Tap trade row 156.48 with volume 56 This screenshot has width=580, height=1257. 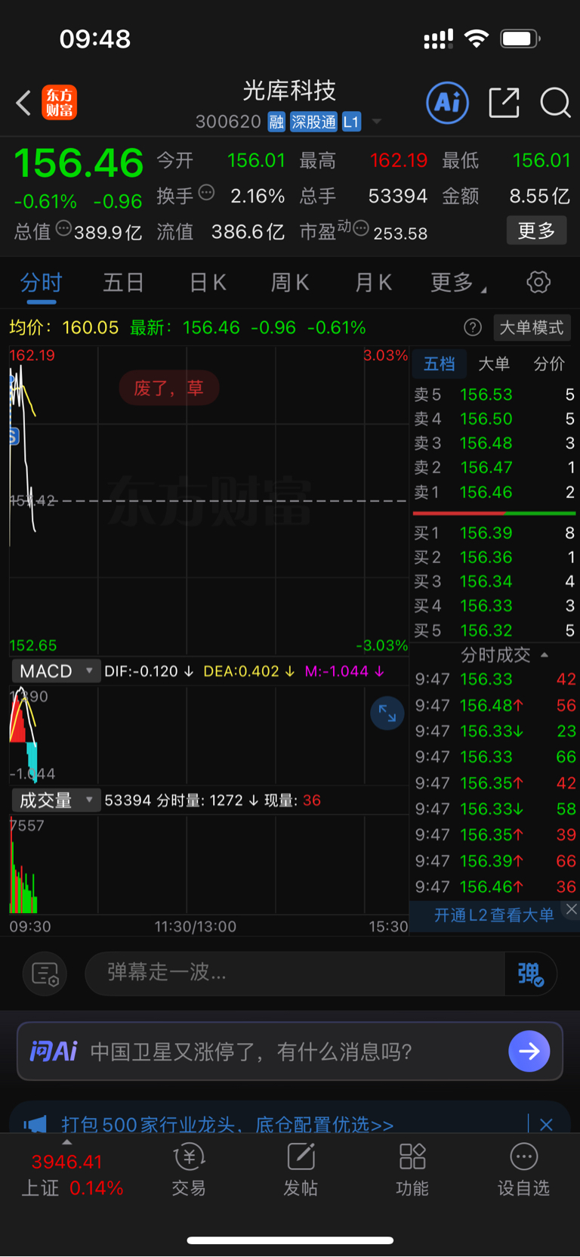click(495, 705)
